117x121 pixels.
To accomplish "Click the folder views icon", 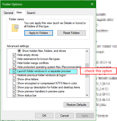I will pos(15,28).
